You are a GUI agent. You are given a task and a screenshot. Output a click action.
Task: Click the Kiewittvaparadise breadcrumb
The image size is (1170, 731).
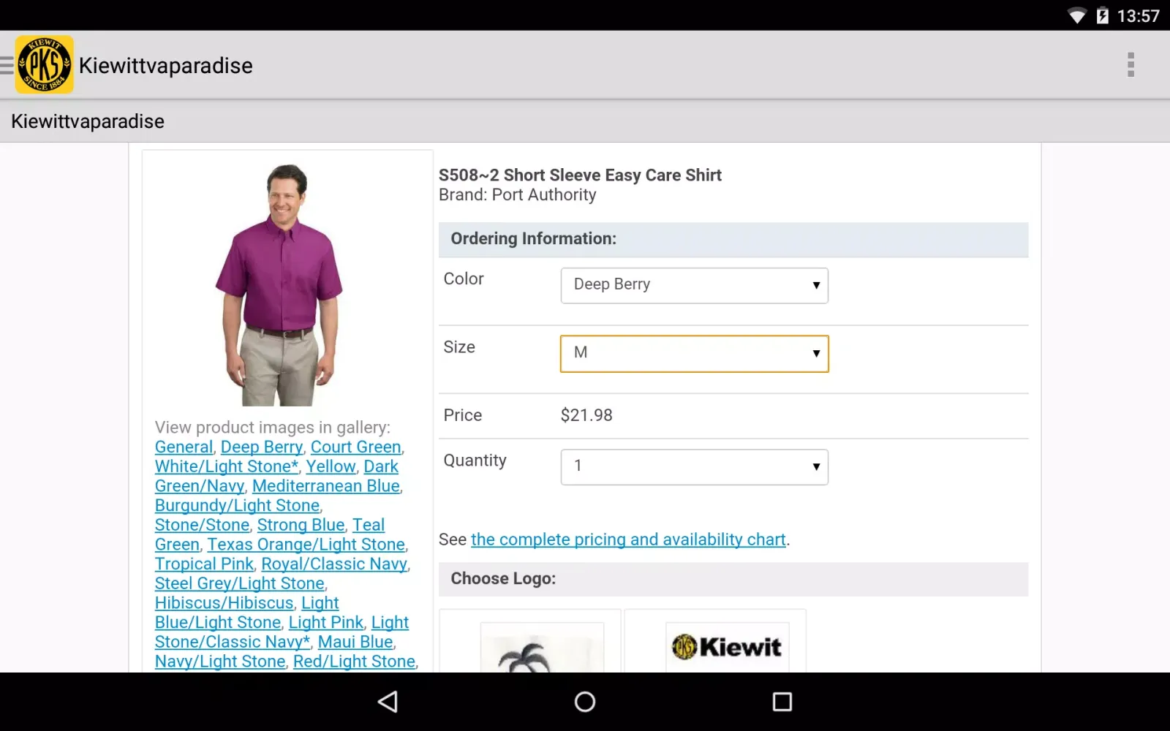(87, 121)
